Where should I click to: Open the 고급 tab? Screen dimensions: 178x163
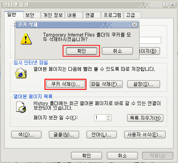point(132,15)
